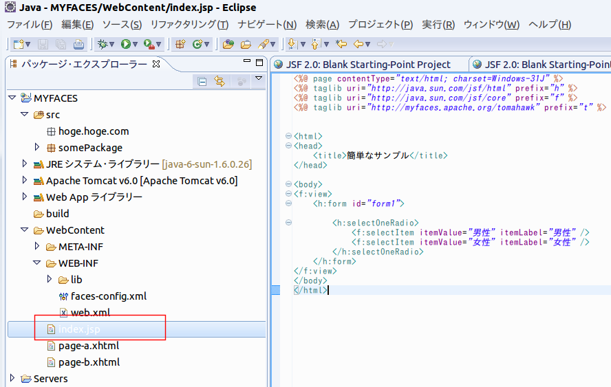This screenshot has width=611, height=387.
Task: Click the Back navigation arrow
Action: click(358, 44)
